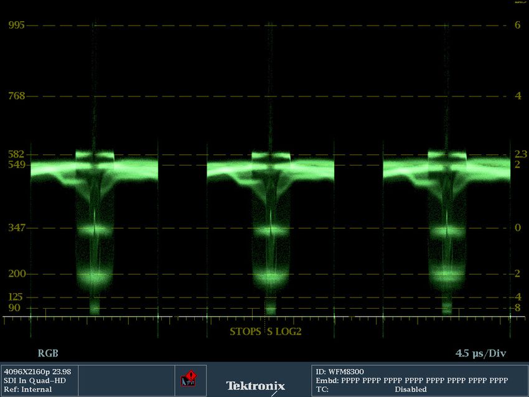Click the 4096X2160p 23.98 format readout

[37, 371]
